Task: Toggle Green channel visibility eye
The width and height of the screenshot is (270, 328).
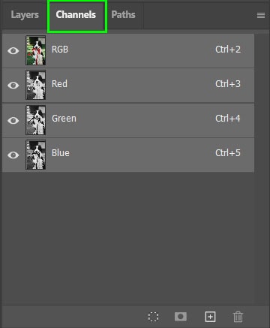Action: coord(13,120)
